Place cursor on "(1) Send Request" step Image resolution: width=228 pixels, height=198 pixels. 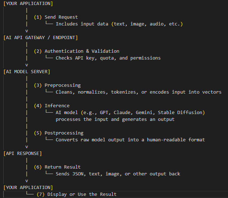click(x=56, y=17)
